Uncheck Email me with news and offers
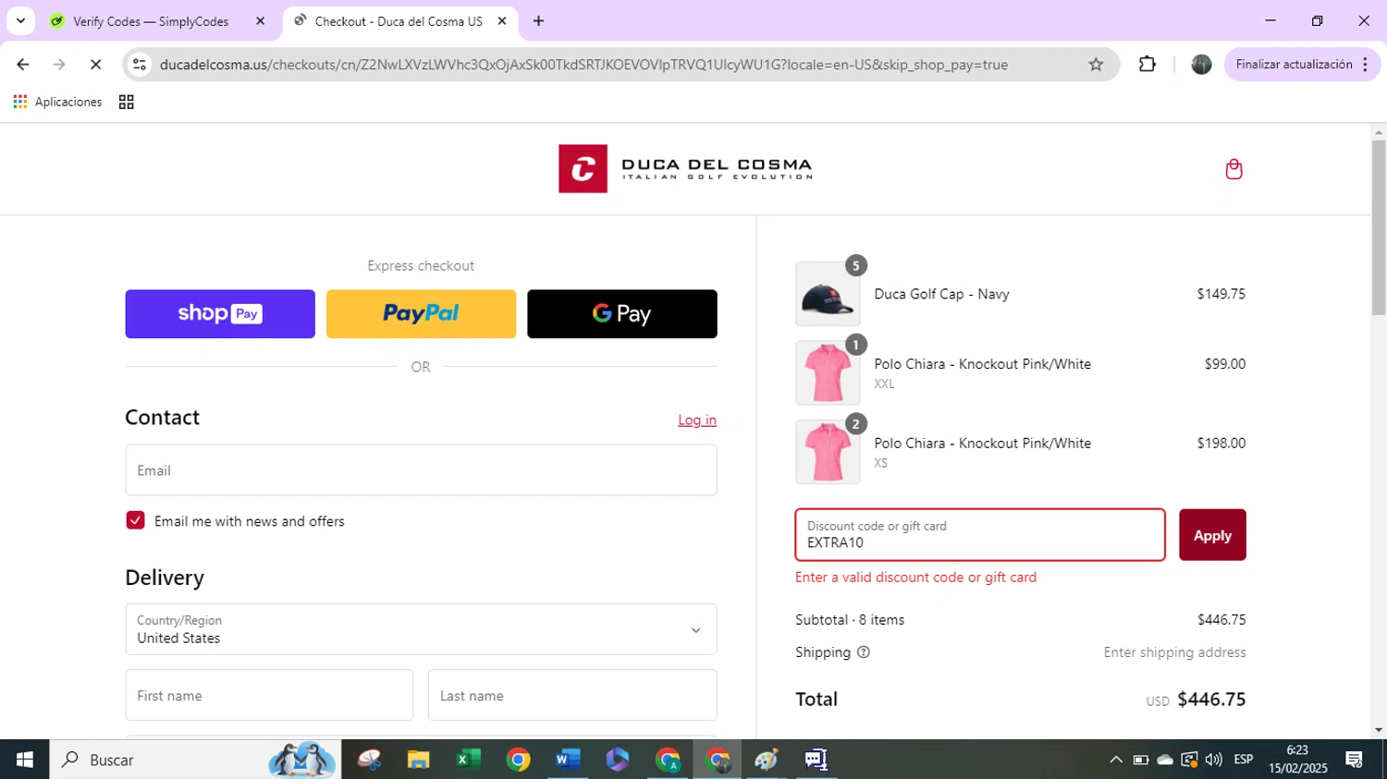1387x779 pixels. 135,520
